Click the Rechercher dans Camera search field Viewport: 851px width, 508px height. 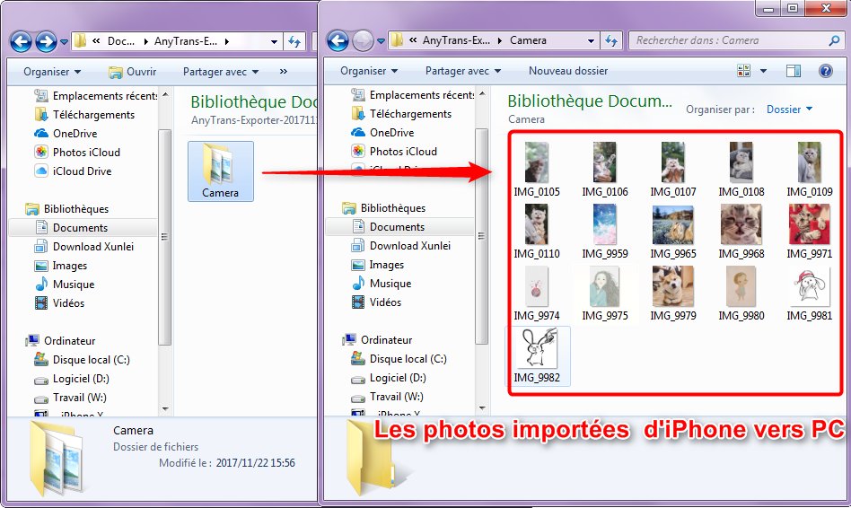pos(736,40)
